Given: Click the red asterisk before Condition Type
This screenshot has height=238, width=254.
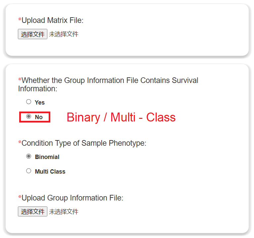Looking at the screenshot, I should 20,142.
